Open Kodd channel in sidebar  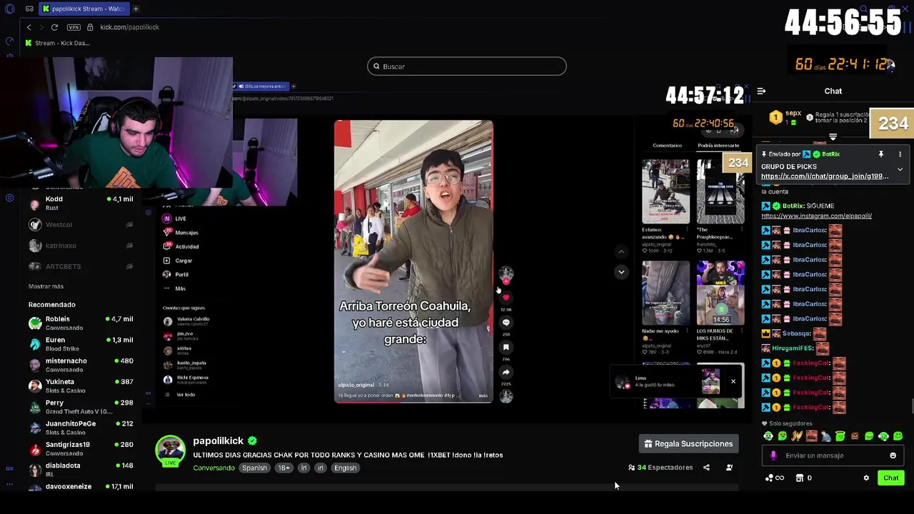pos(81,203)
